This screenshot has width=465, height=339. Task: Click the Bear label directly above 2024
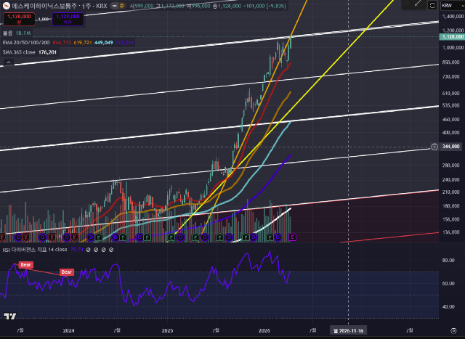[x=67, y=271]
